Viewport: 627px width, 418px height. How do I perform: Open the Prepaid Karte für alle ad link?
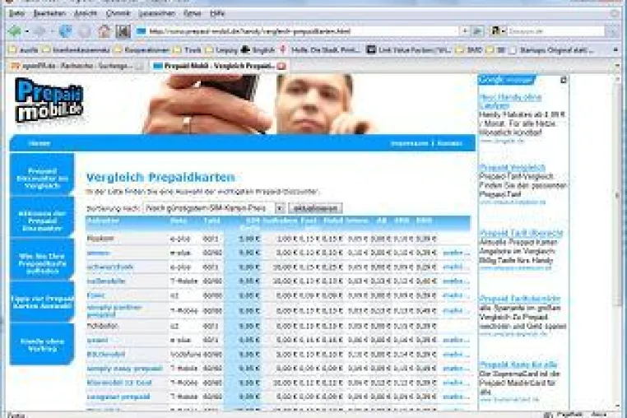[518, 365]
